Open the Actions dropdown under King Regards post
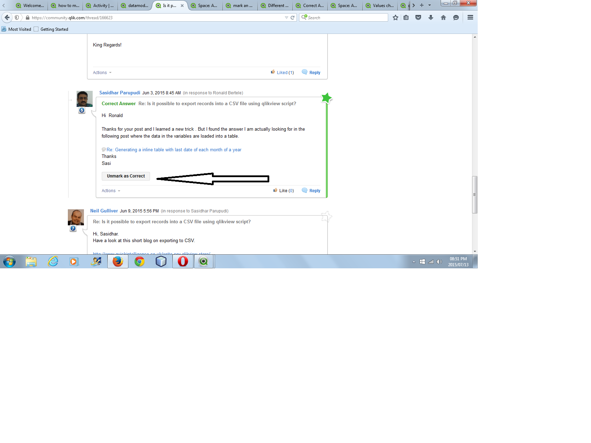Viewport: 591px width, 443px height. [x=102, y=73]
